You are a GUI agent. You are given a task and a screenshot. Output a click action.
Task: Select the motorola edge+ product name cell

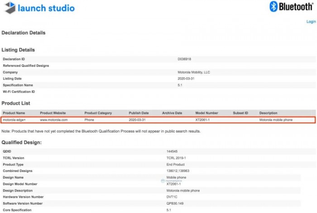click(x=14, y=120)
